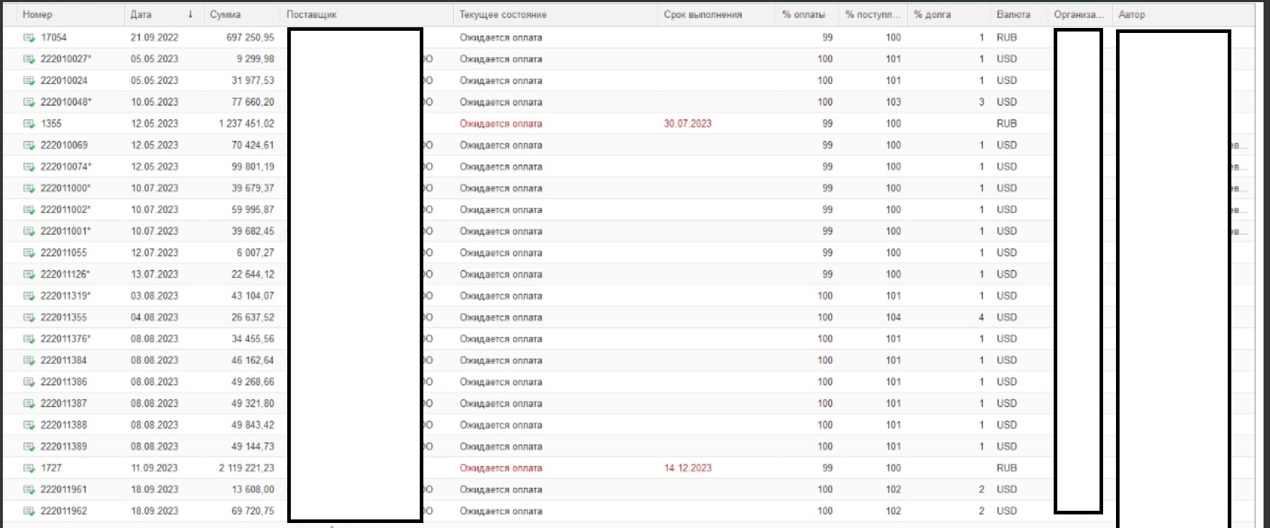
Task: Click the % оплаты column header
Action: (x=803, y=14)
